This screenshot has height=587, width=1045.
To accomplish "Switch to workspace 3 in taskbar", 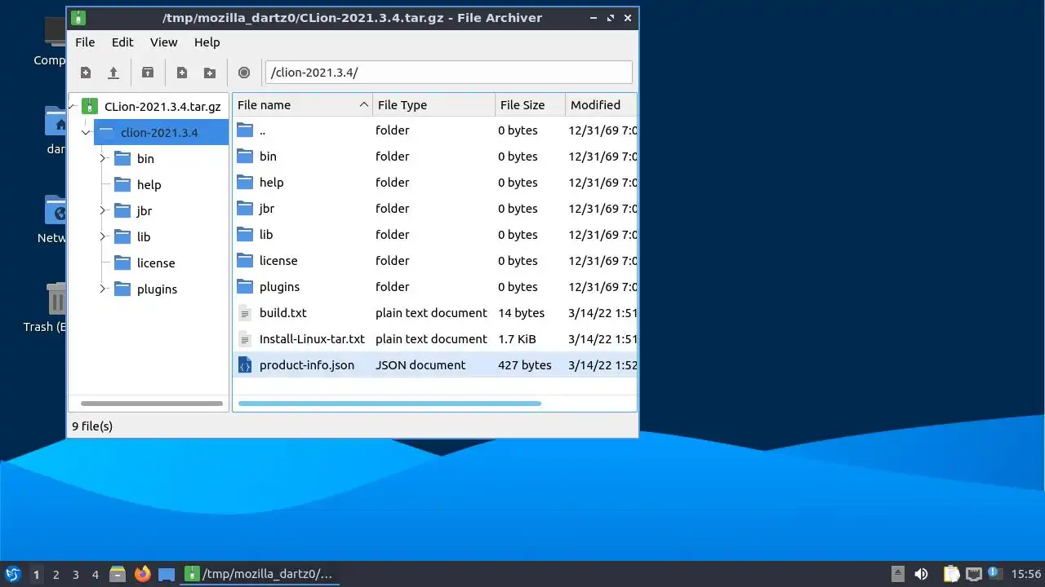I will (75, 575).
